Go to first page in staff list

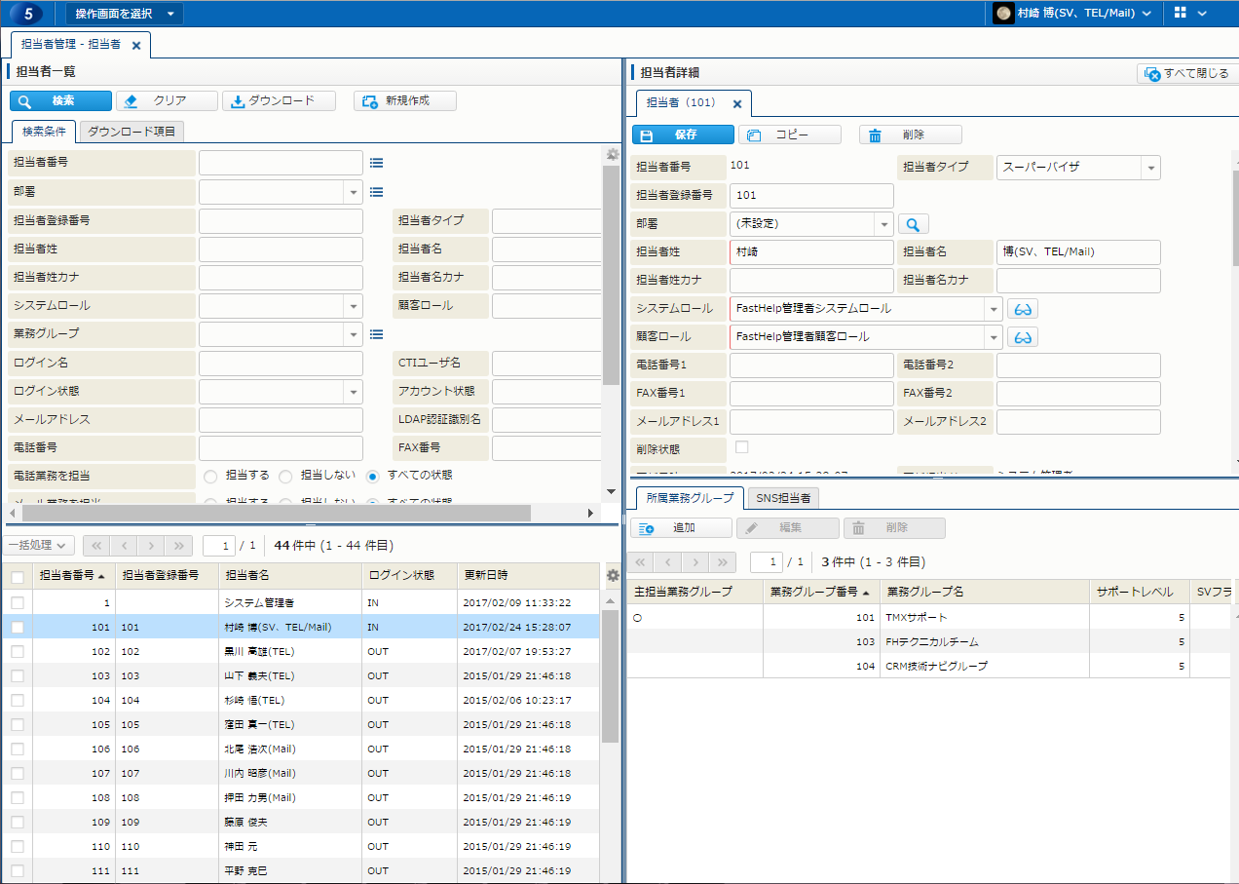(97, 546)
